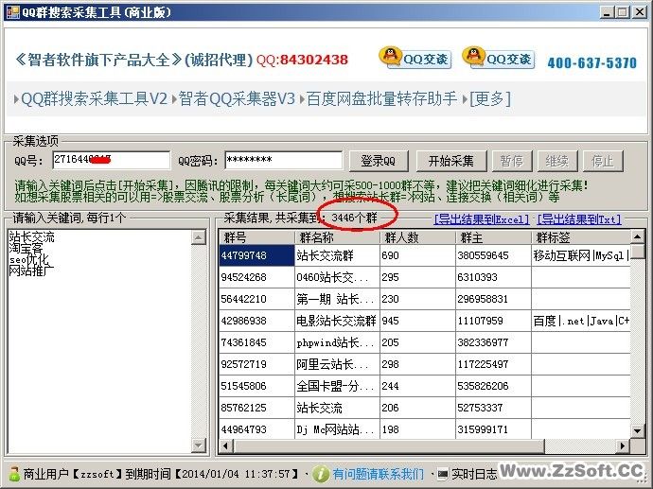Select the cell 92572719
Image resolution: width=653 pixels, height=489 pixels.
click(x=257, y=364)
